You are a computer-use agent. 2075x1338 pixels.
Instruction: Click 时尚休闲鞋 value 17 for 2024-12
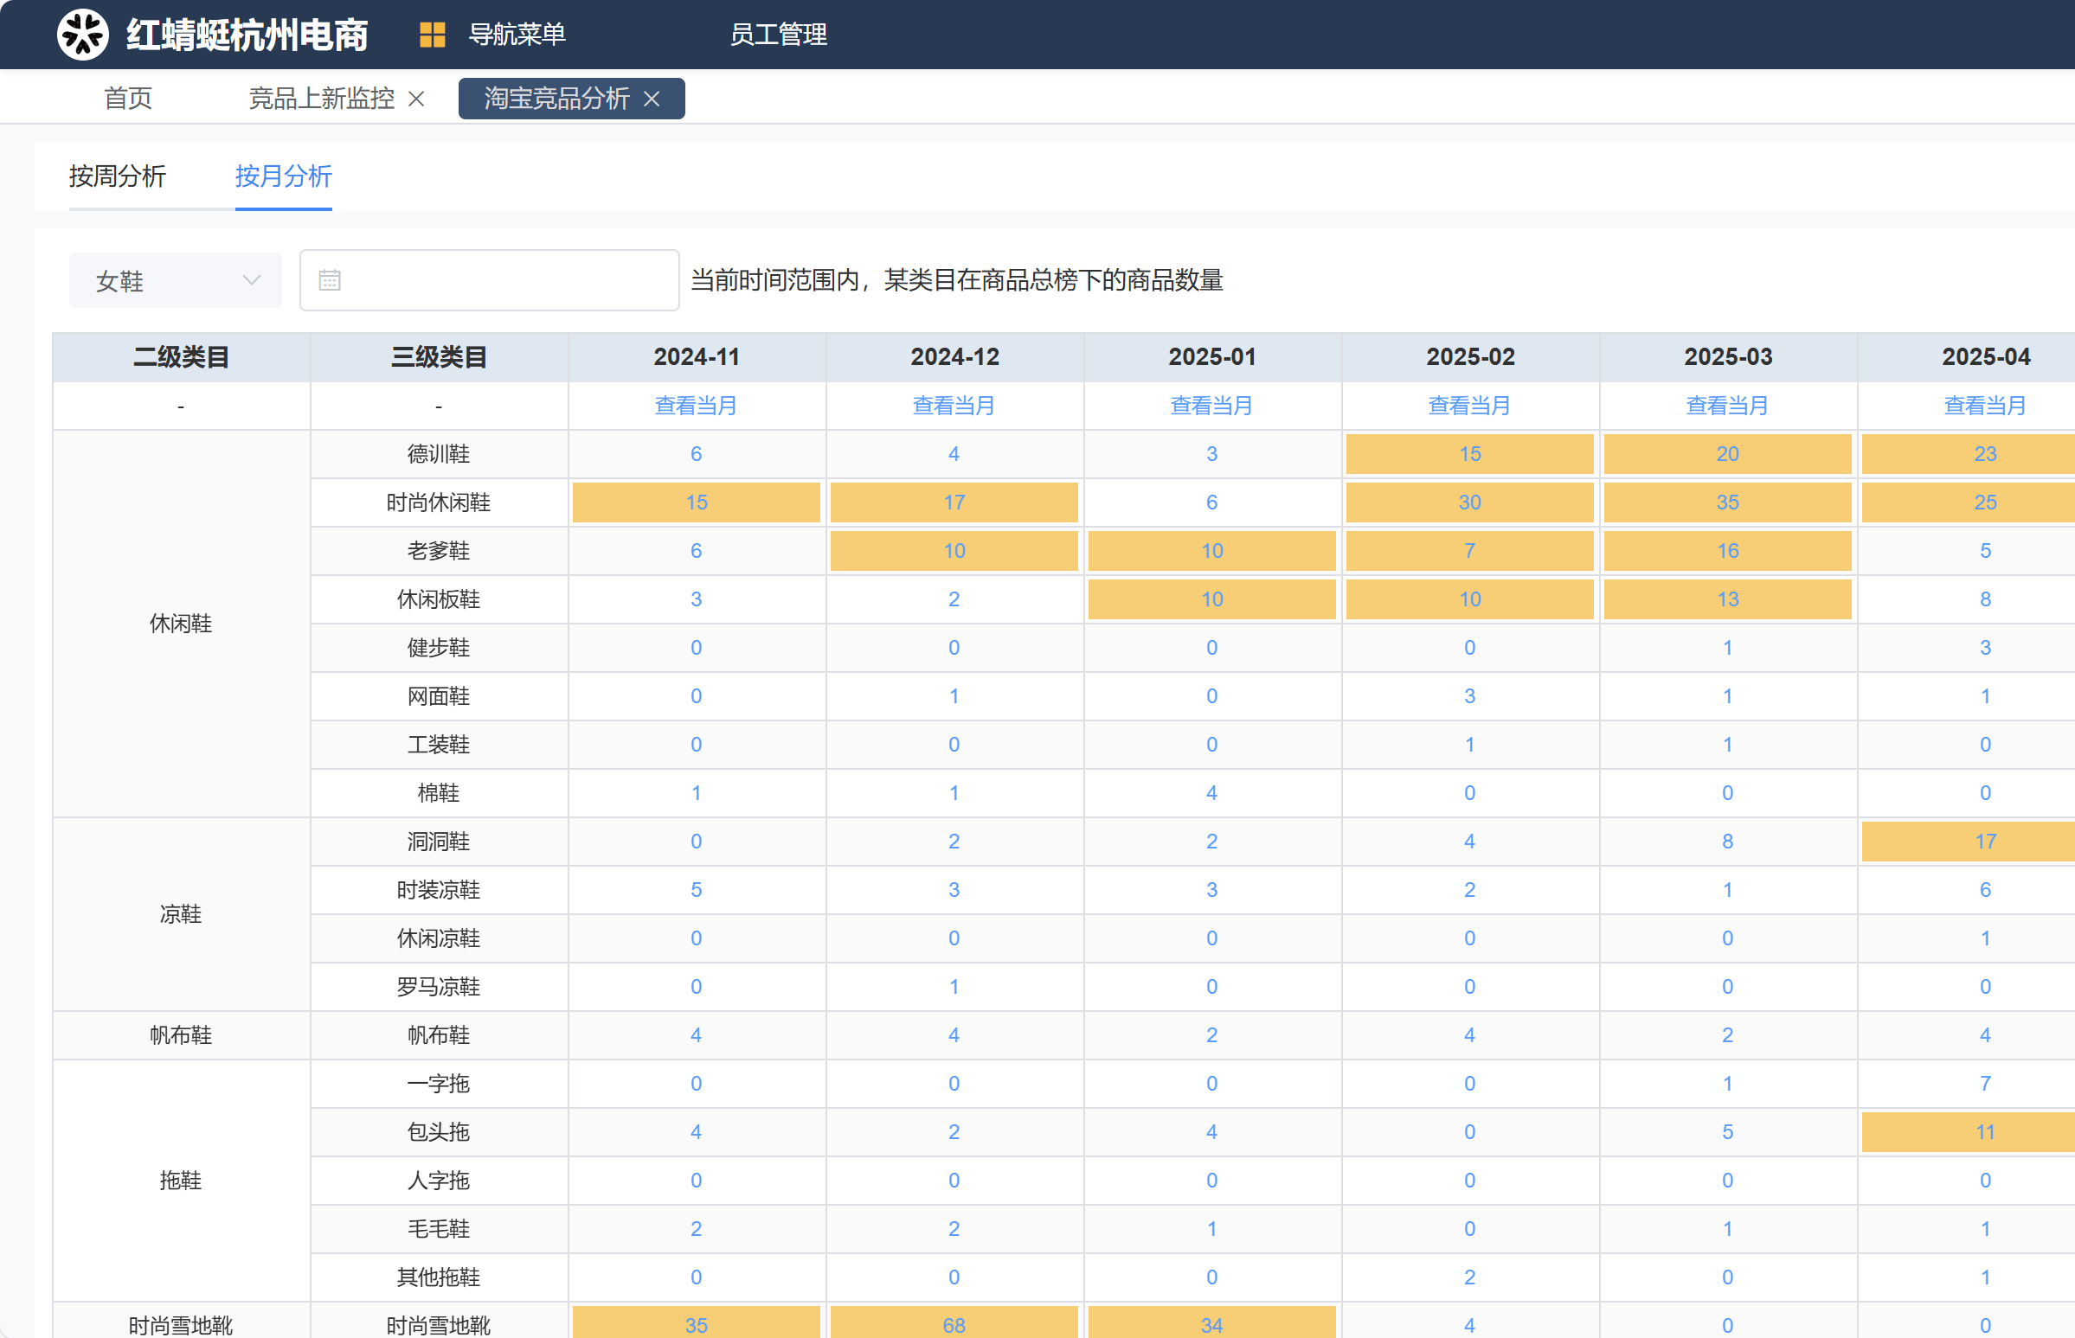[x=954, y=503]
